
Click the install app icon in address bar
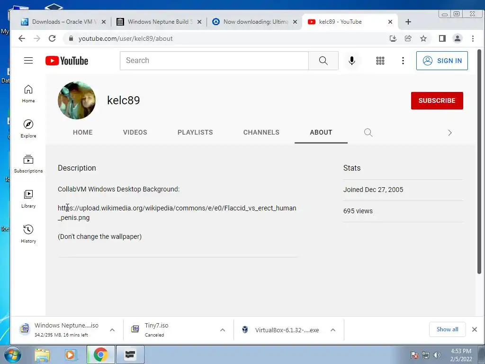pyautogui.click(x=393, y=38)
